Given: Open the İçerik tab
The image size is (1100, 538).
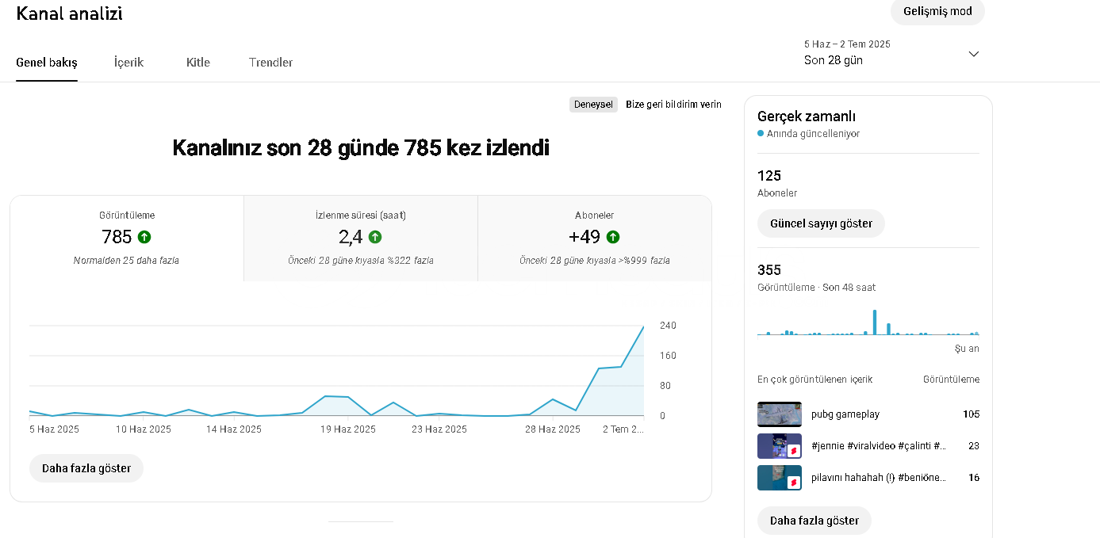Looking at the screenshot, I should (x=129, y=63).
